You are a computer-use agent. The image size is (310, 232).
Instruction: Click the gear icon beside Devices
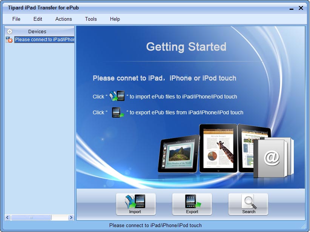[x=9, y=31]
